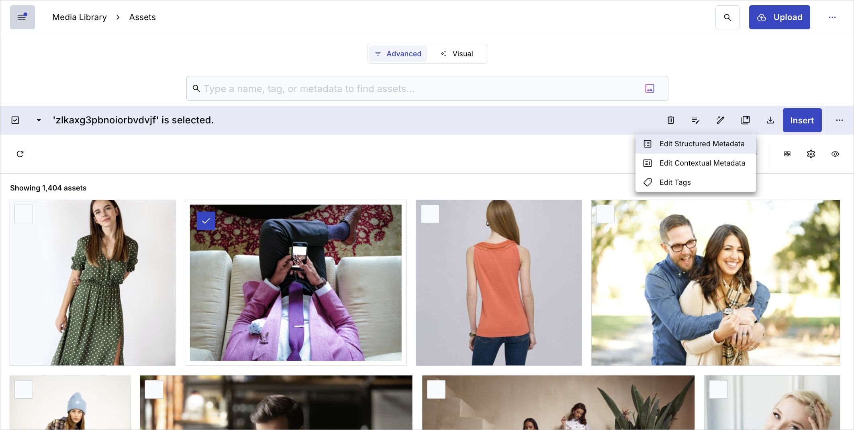The width and height of the screenshot is (854, 430).
Task: Toggle the eye preview icon
Action: click(x=835, y=154)
